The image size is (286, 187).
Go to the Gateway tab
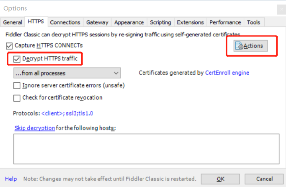click(x=97, y=22)
